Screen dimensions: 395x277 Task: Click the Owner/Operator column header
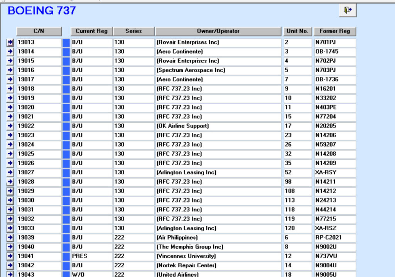click(x=218, y=31)
